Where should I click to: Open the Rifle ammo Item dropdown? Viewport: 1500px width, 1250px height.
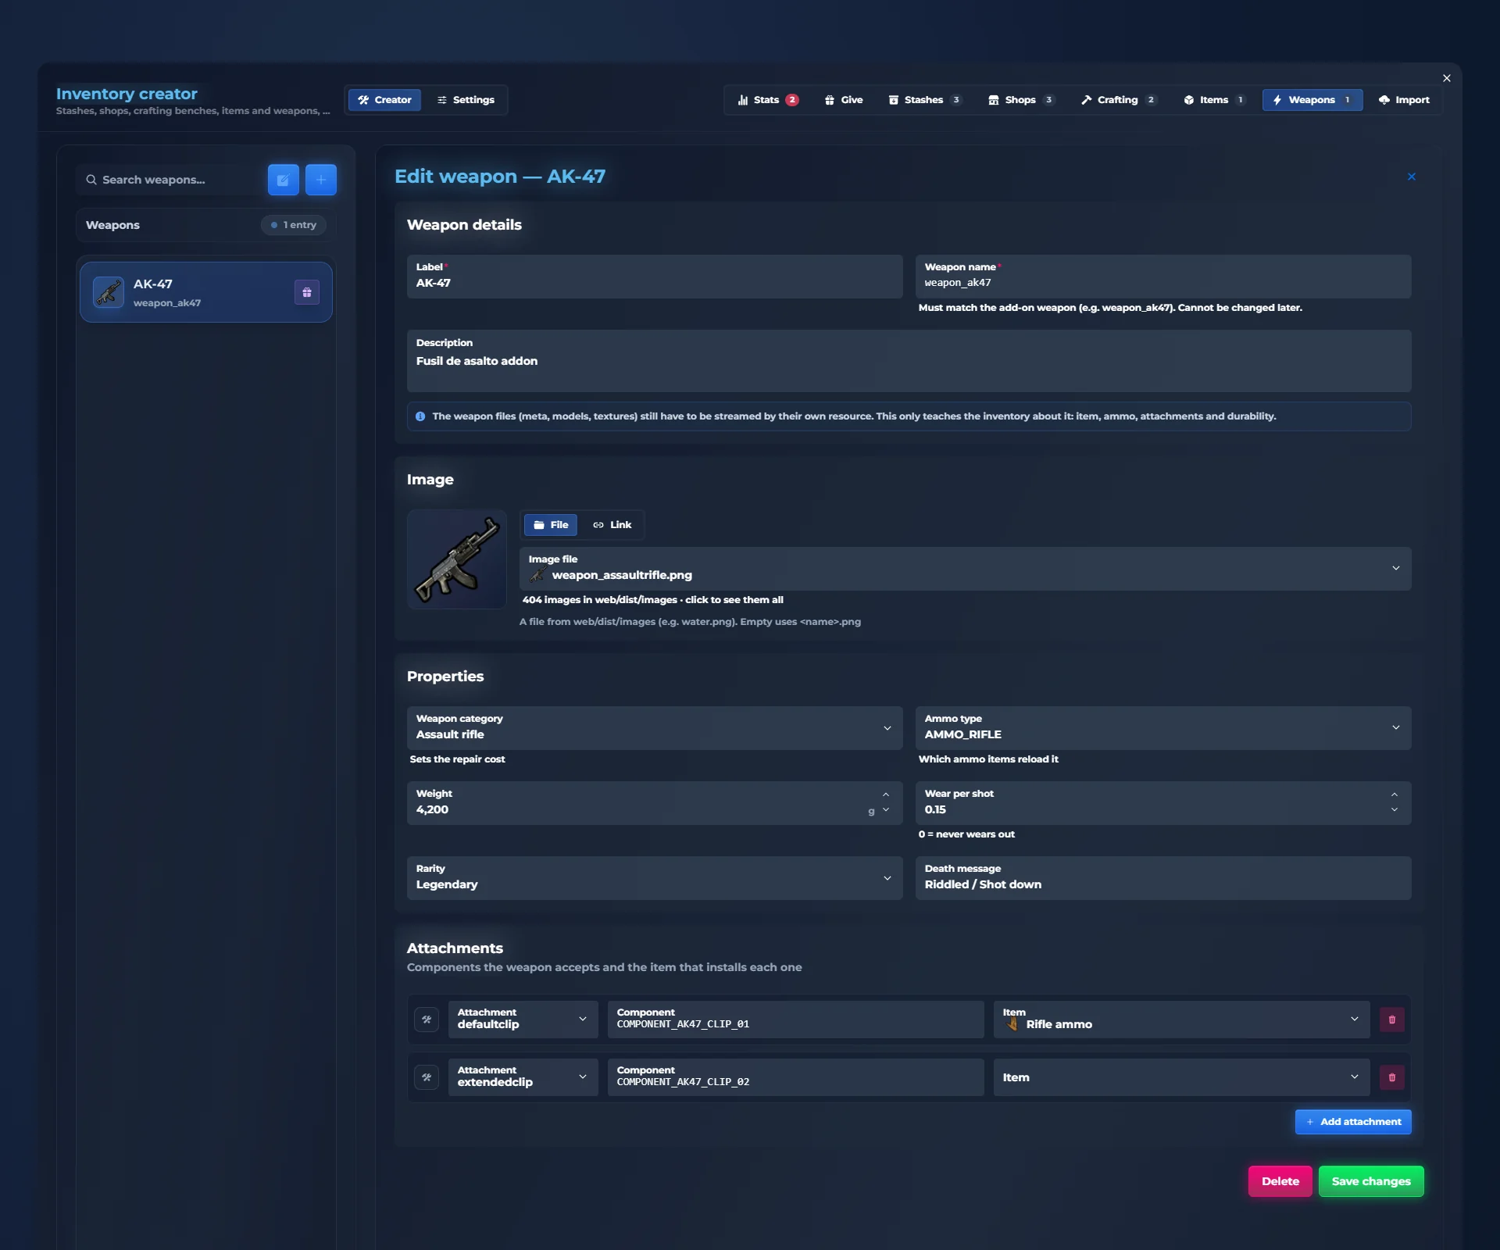tap(1182, 1020)
